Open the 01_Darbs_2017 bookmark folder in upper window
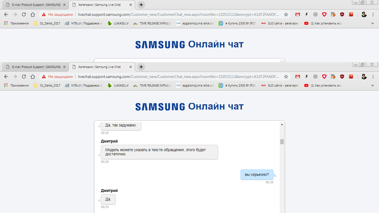This screenshot has height=213, width=379. [47, 23]
